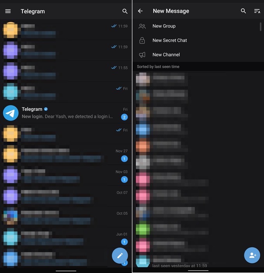Search contacts in the New Message screen
The height and width of the screenshot is (273, 264).
click(243, 11)
